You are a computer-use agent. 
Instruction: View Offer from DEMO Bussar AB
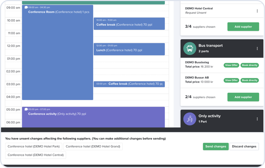[x=231, y=80]
